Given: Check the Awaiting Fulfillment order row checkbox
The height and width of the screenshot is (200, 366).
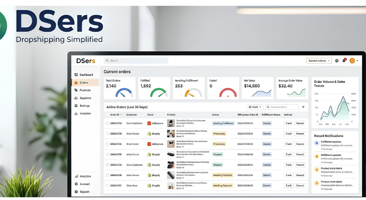Looking at the screenshot, I should click(x=107, y=123).
